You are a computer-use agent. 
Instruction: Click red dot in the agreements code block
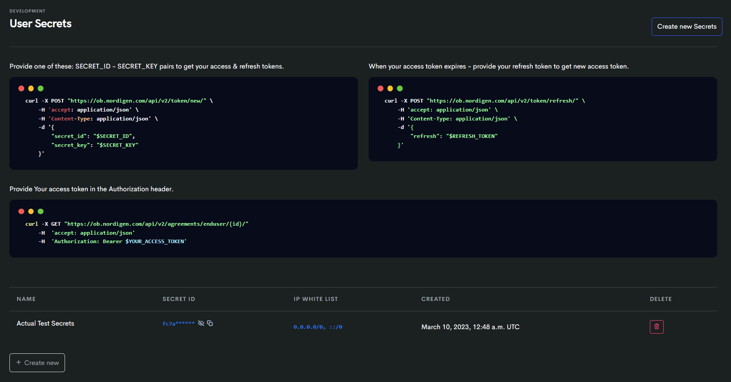point(21,211)
